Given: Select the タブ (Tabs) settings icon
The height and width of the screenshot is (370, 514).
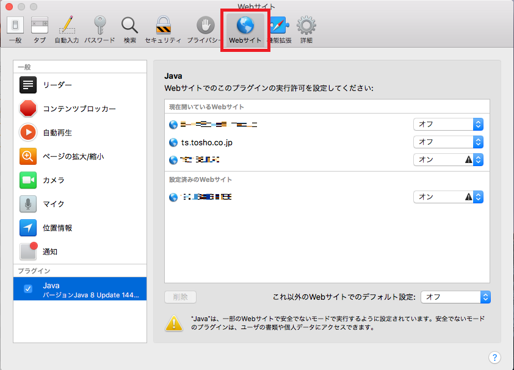Looking at the screenshot, I should (39, 27).
